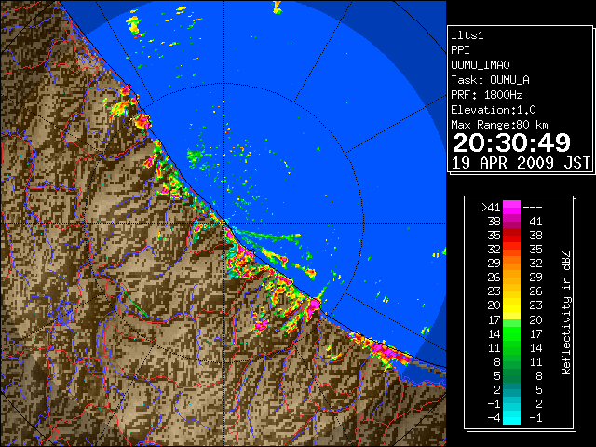Select the 'Elevation:1.0' text
The width and height of the screenshot is (596, 447).
tap(494, 110)
